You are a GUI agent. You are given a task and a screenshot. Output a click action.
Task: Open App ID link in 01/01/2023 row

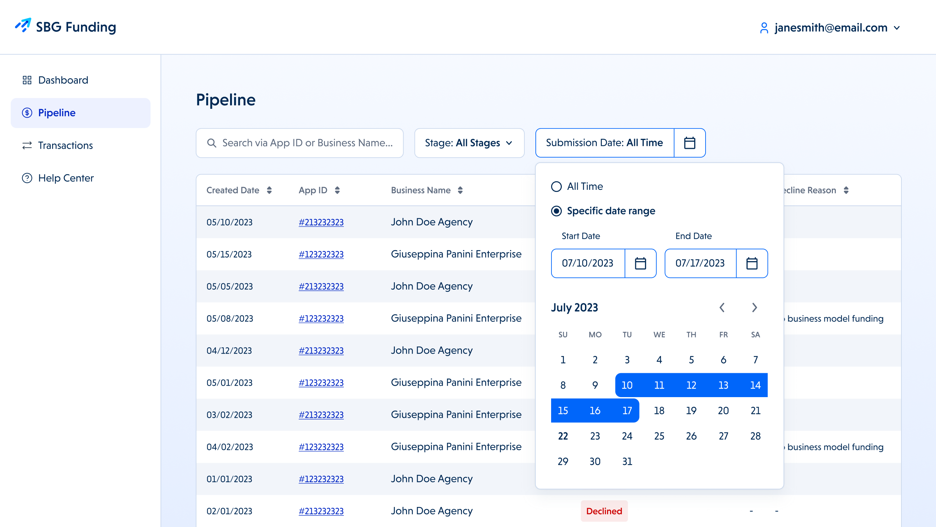click(x=321, y=479)
